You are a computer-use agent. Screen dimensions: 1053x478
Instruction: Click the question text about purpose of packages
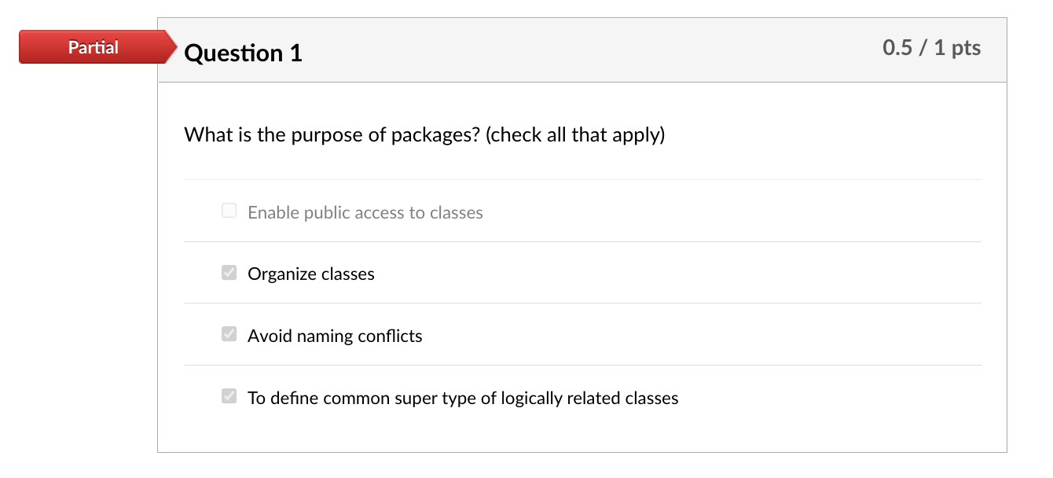point(424,134)
